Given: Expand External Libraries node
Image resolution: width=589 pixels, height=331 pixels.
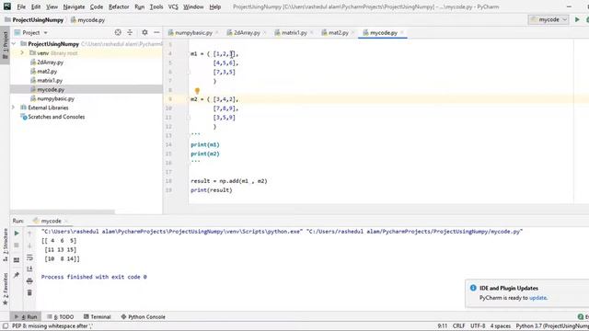Looking at the screenshot, I should click(13, 108).
